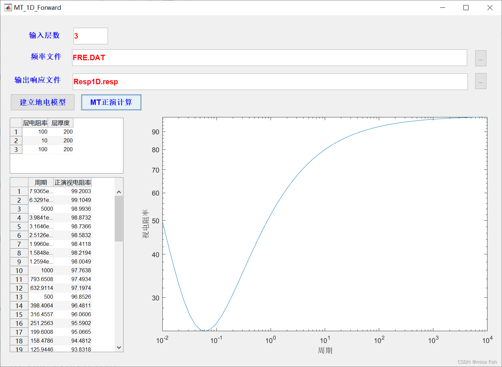Click result cell 94.4812
Viewport: 502px width, 367px height.
coord(73,341)
